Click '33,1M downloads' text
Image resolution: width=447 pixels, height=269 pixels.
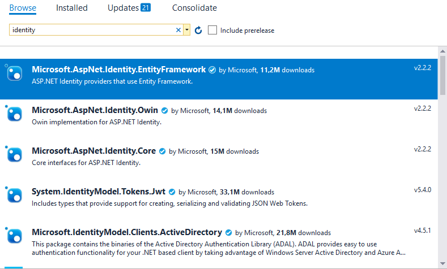point(247,192)
